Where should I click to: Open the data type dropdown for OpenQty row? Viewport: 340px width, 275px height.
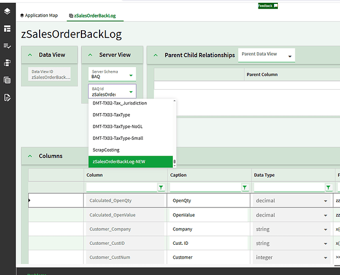click(x=326, y=201)
